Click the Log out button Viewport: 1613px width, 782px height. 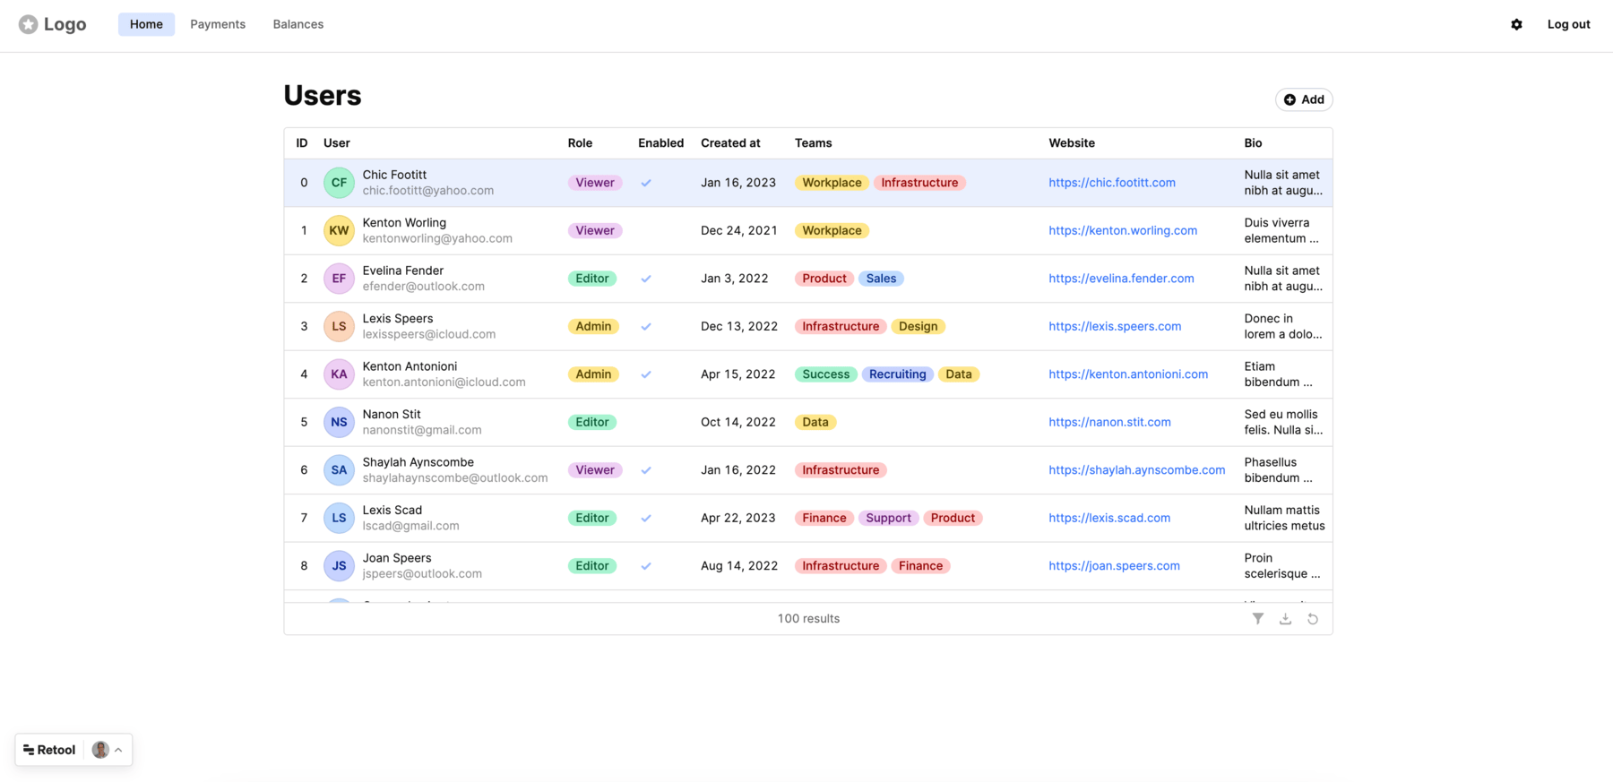[1568, 24]
